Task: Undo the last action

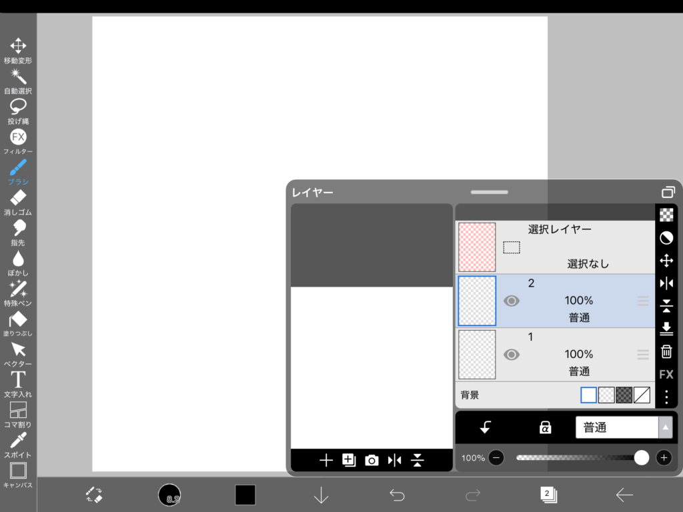Action: pos(397,495)
